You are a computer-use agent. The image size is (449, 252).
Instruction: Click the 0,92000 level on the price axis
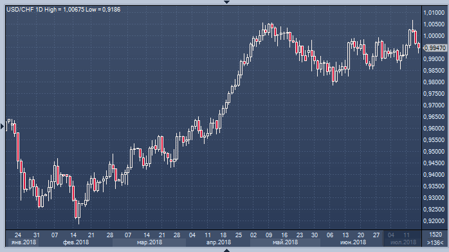tap(434, 221)
